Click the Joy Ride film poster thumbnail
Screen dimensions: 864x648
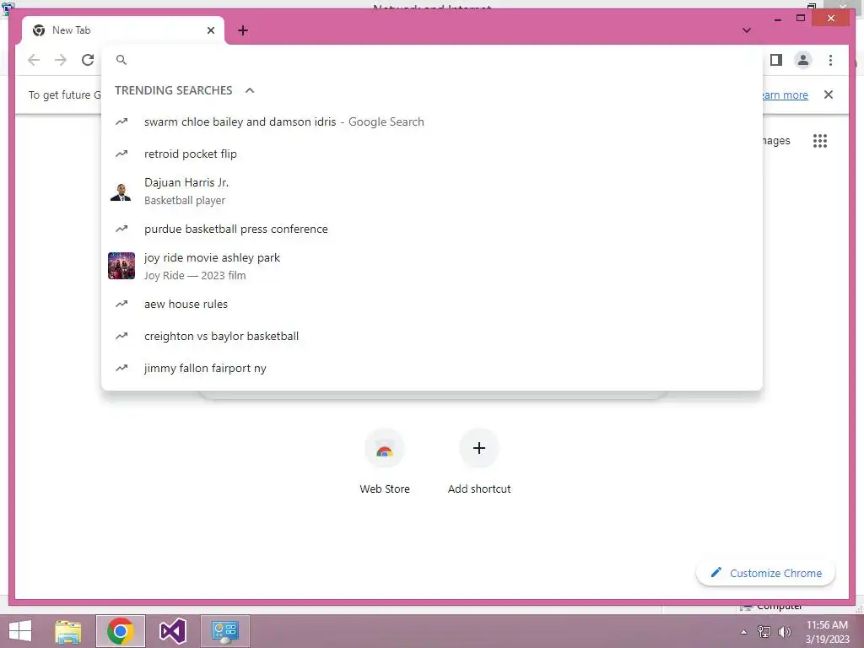pyautogui.click(x=121, y=266)
